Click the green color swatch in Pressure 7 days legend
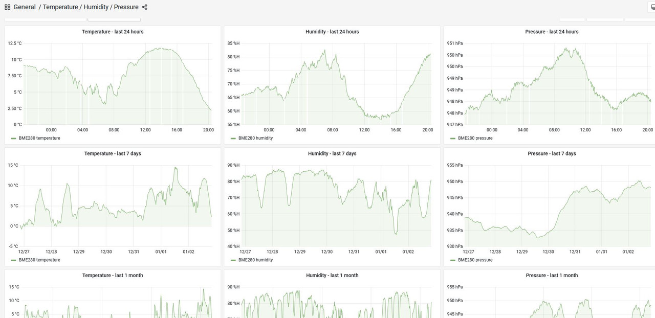This screenshot has height=318, width=655. click(x=453, y=260)
